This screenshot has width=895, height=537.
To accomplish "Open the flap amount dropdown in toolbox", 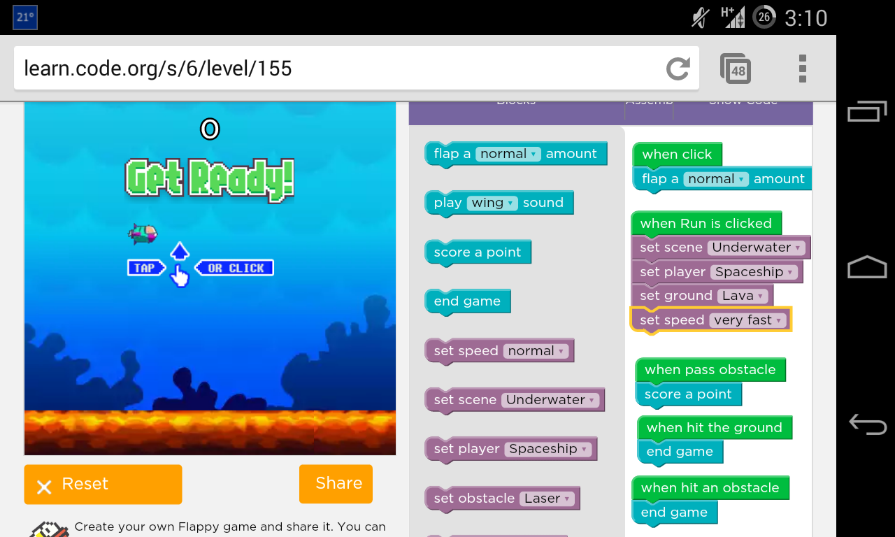I will pos(508,154).
